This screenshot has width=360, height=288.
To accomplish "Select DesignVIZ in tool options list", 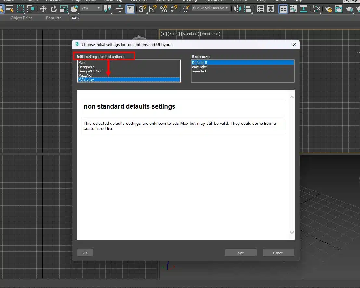I will tap(129, 67).
